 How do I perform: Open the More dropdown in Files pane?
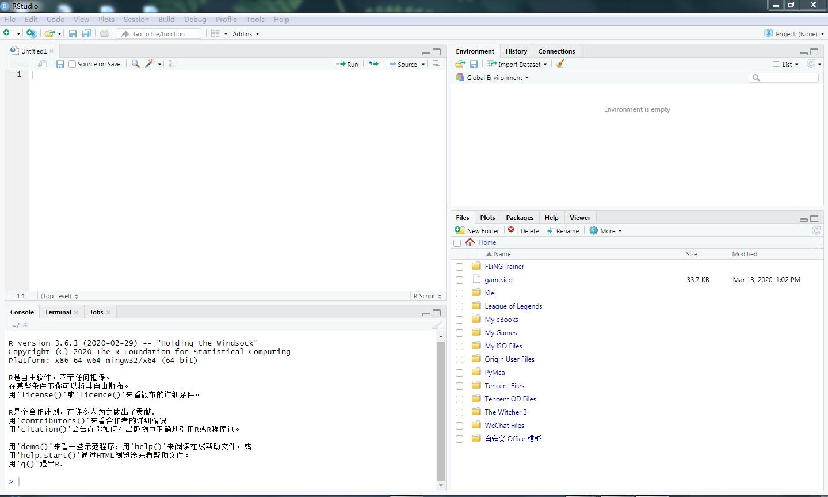[605, 231]
